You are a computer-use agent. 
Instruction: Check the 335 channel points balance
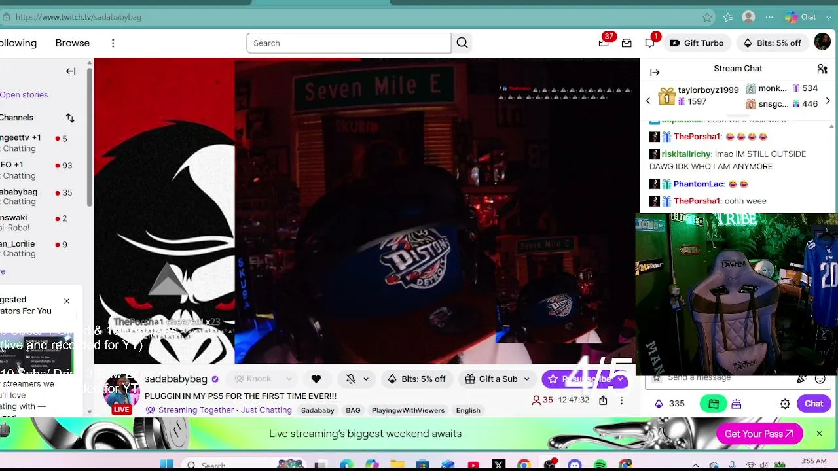(x=670, y=404)
